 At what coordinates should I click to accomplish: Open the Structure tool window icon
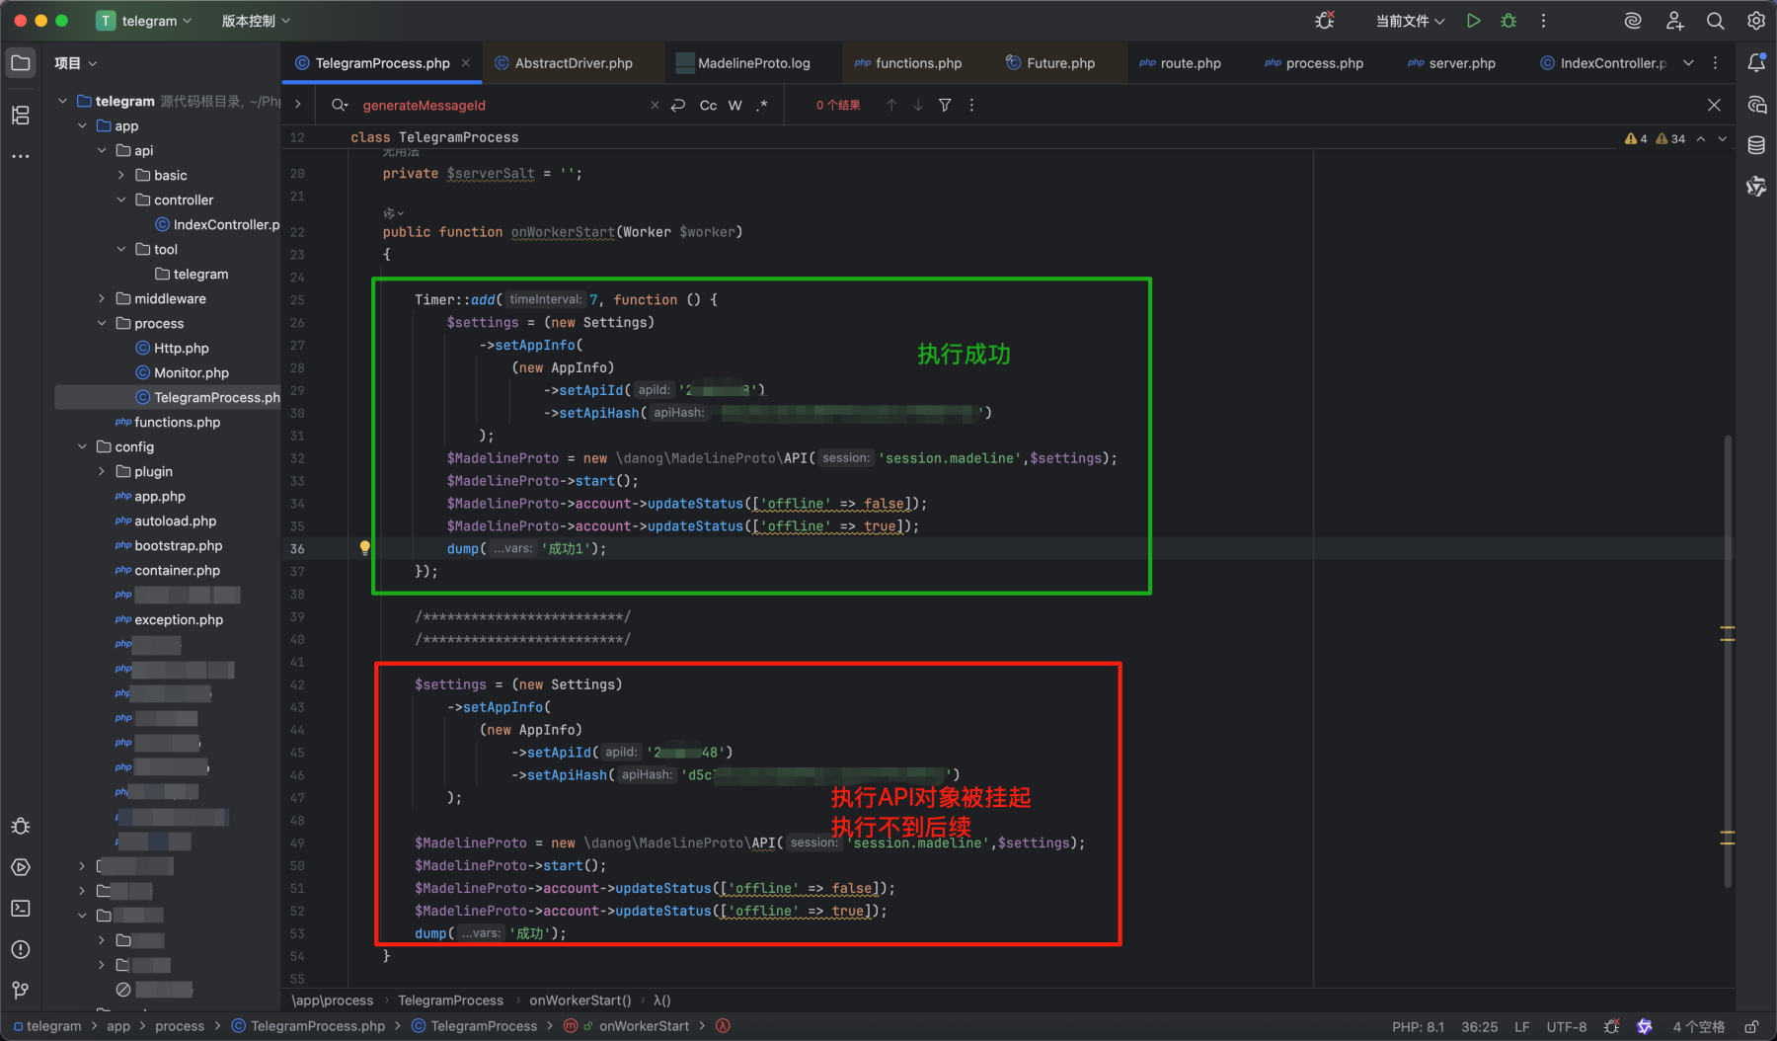coord(21,116)
